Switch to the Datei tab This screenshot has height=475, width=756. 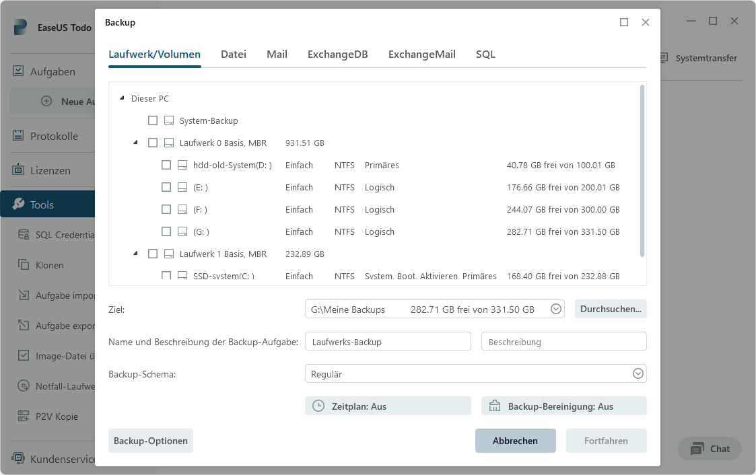tap(234, 54)
